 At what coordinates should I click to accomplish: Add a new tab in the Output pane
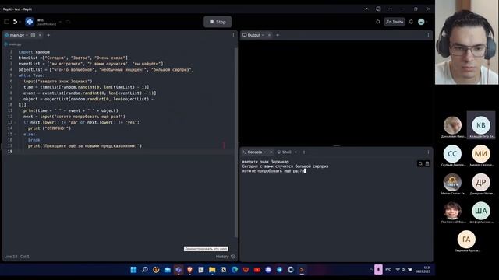point(278,35)
